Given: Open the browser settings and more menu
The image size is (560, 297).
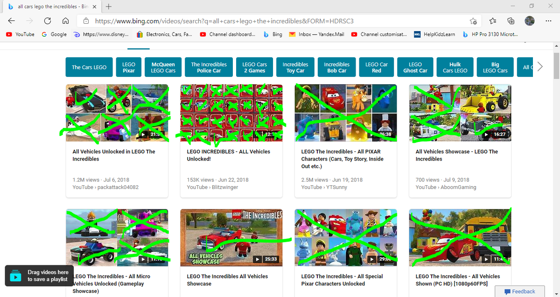Looking at the screenshot, I should click(x=548, y=21).
